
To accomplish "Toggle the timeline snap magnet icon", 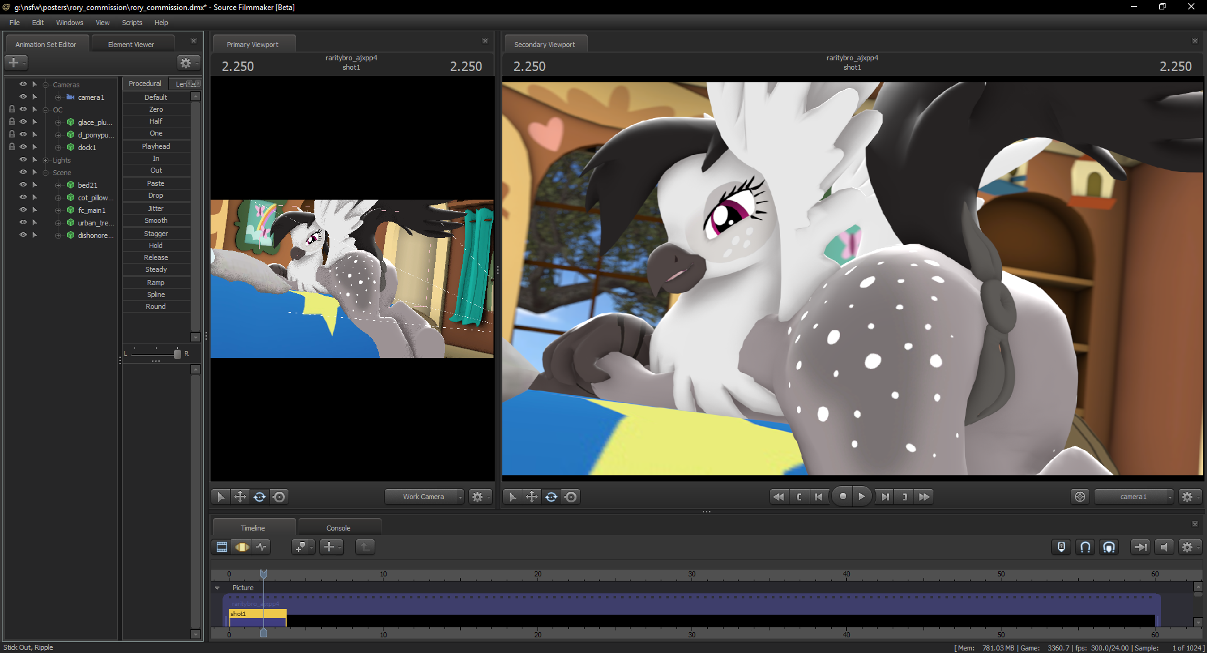I will tap(1085, 547).
